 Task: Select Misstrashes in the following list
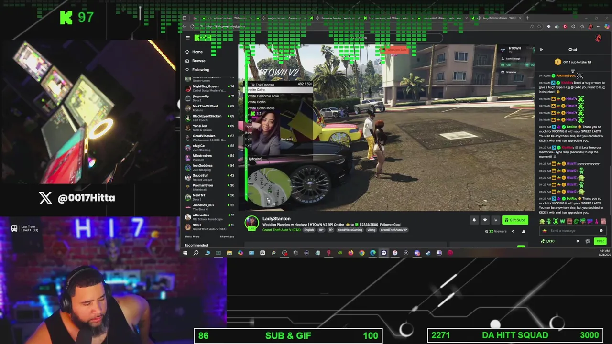[x=210, y=157]
